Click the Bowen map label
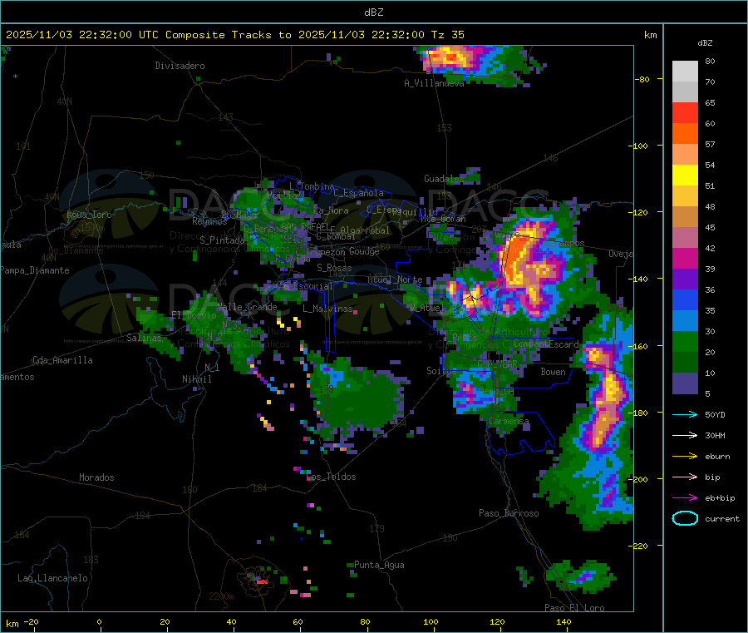748x633 pixels. [x=554, y=372]
